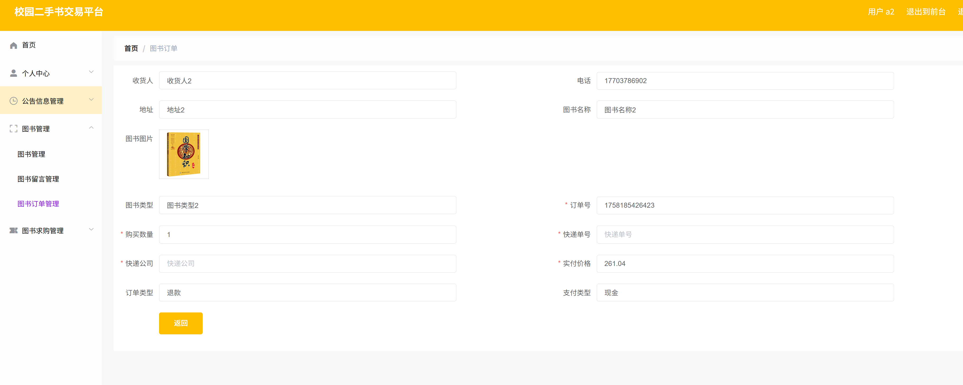The image size is (963, 385).
Task: Click 退出到前台 in header
Action: tap(926, 12)
